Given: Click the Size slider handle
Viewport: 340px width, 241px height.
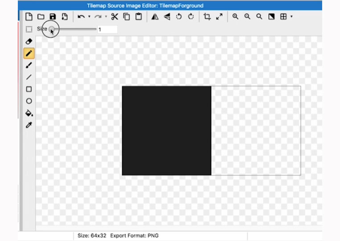Looking at the screenshot, I should [x=51, y=29].
